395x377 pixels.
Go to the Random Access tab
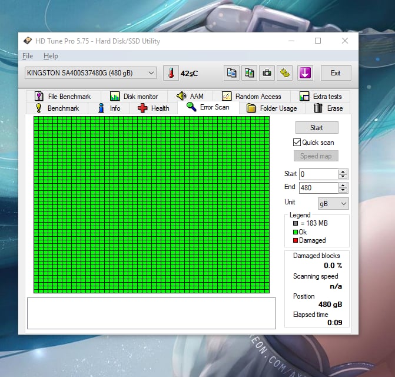(251, 96)
